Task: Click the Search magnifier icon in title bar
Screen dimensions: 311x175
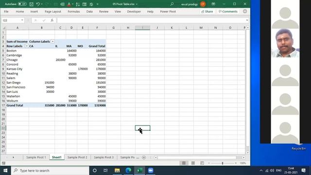Action: tap(172, 4)
